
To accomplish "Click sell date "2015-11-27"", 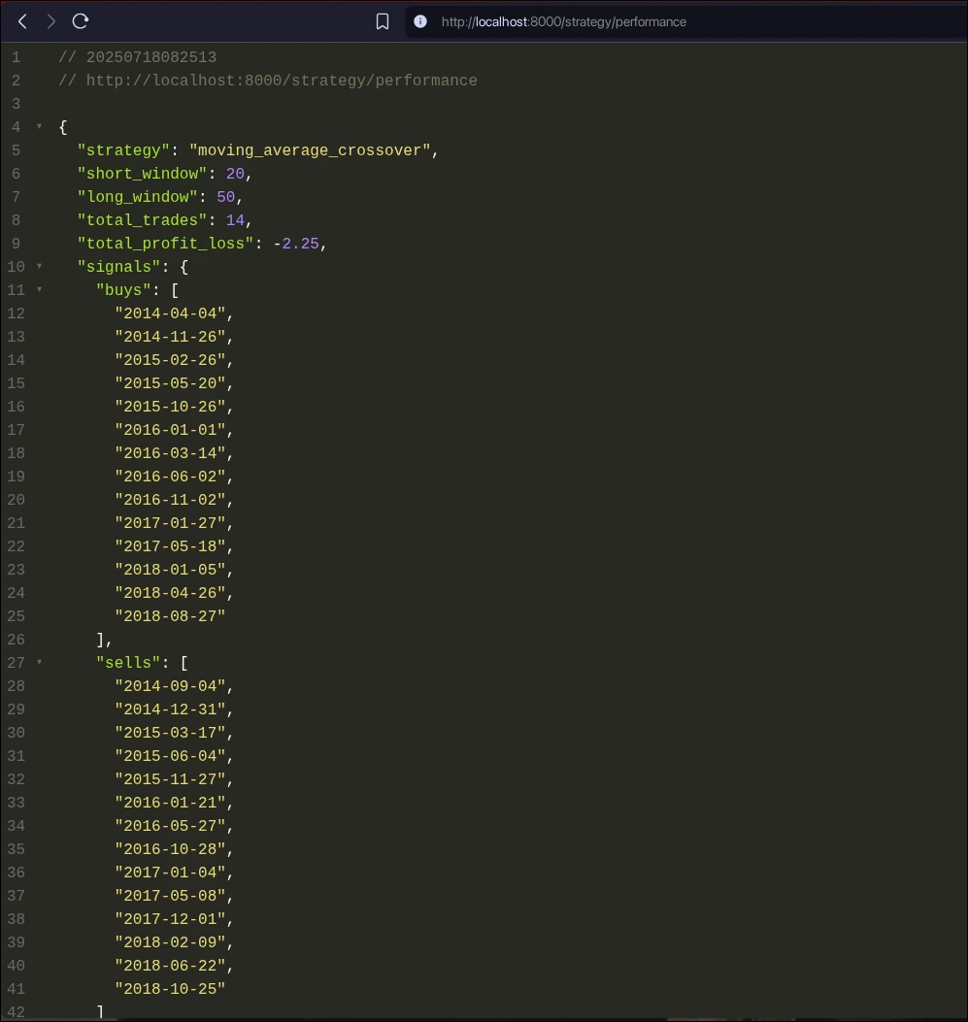I will click(x=170, y=779).
